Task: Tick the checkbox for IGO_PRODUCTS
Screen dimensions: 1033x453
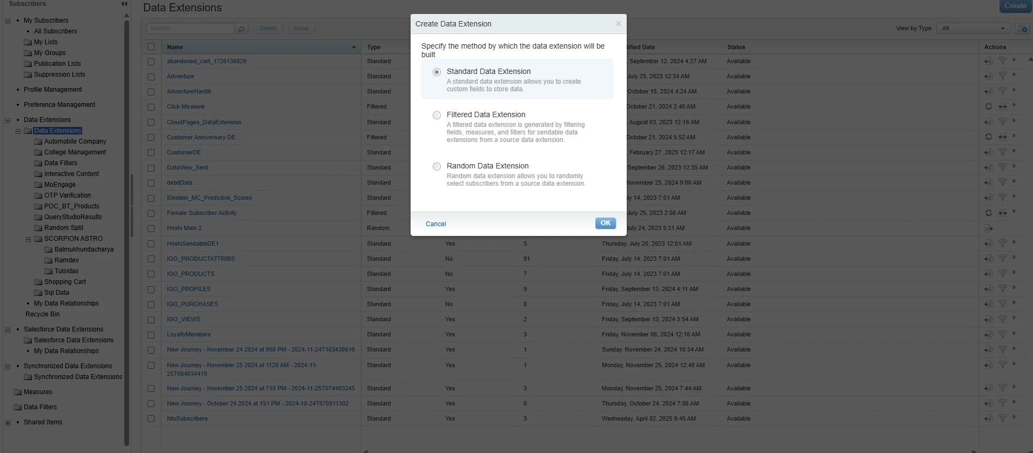Action: tap(151, 274)
